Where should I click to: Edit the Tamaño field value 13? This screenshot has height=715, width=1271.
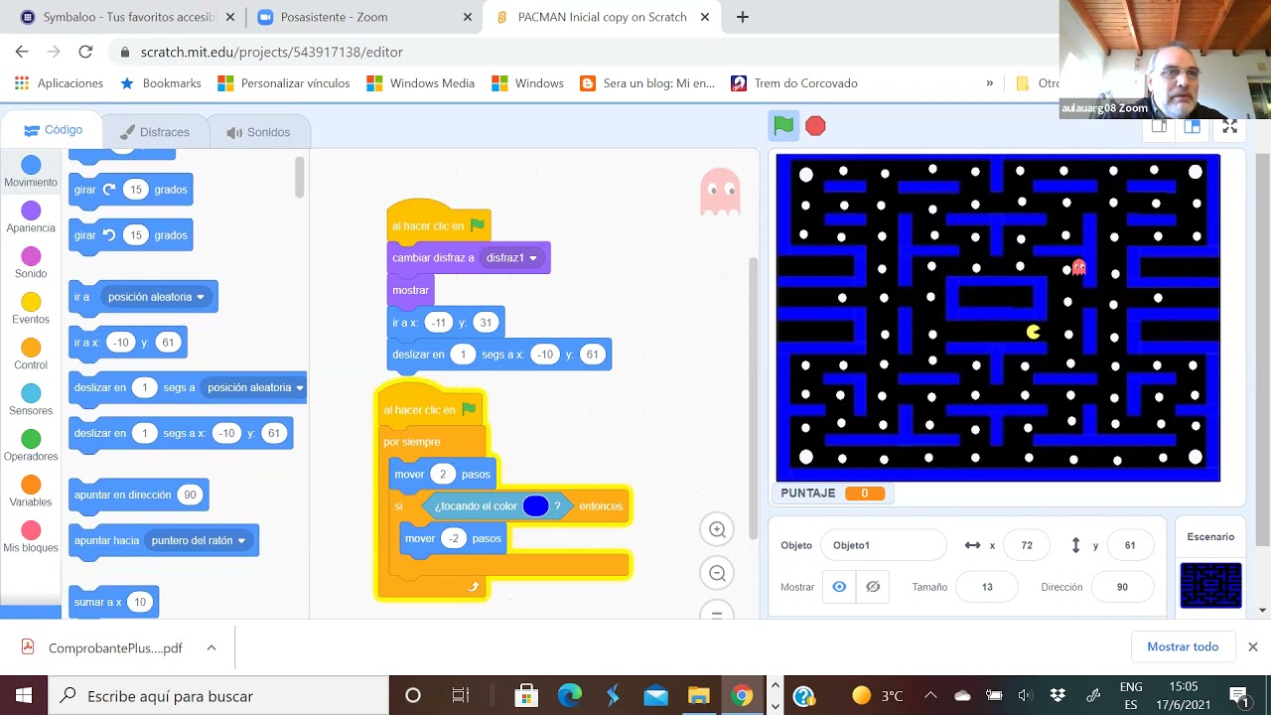coord(987,587)
